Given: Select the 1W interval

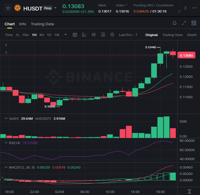Looking at the screenshot, I should click(x=57, y=35).
